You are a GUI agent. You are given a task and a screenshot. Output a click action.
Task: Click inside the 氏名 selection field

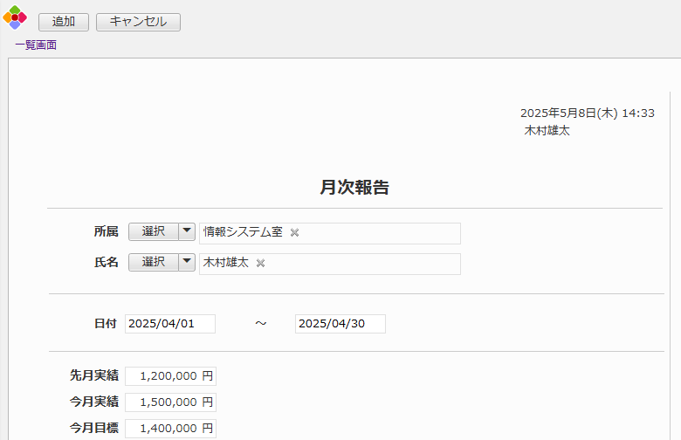pos(367,264)
